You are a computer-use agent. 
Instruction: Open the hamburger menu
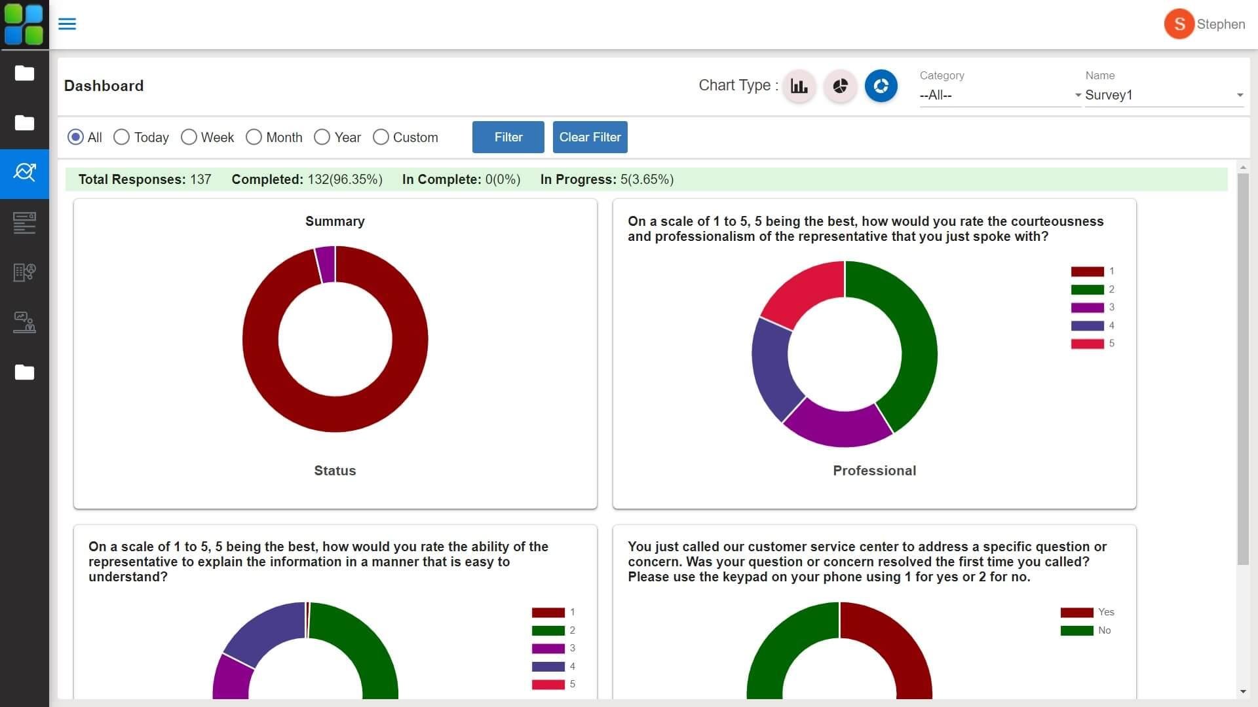(67, 24)
